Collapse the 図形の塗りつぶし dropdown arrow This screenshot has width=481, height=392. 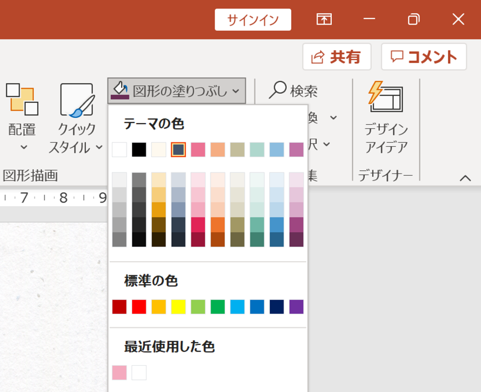tap(236, 91)
